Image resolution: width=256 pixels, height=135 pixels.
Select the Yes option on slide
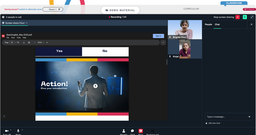59,51
